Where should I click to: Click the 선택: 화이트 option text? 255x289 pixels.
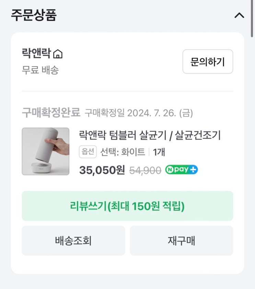click(123, 152)
